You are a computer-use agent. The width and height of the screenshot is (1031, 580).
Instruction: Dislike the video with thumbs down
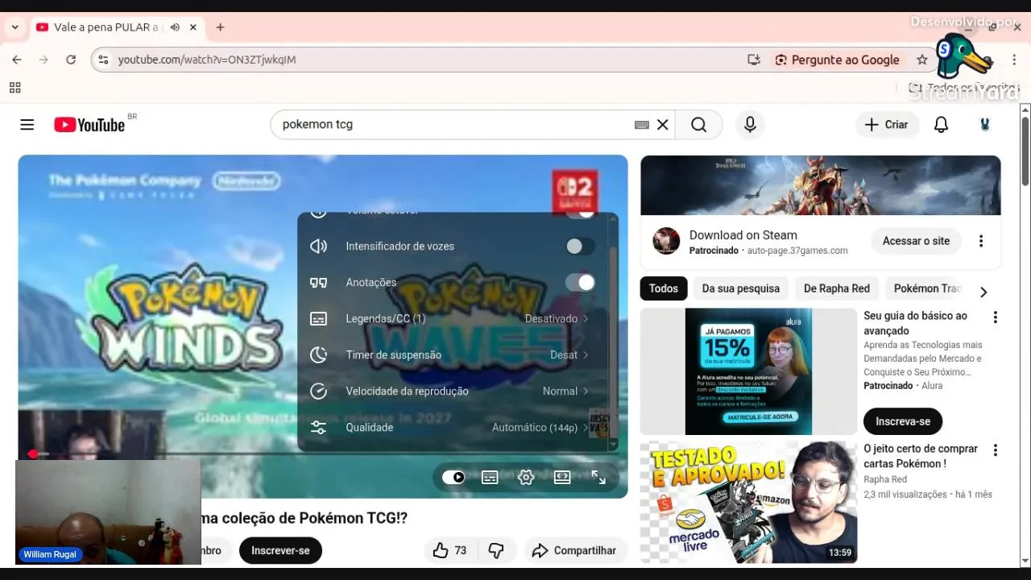tap(496, 550)
